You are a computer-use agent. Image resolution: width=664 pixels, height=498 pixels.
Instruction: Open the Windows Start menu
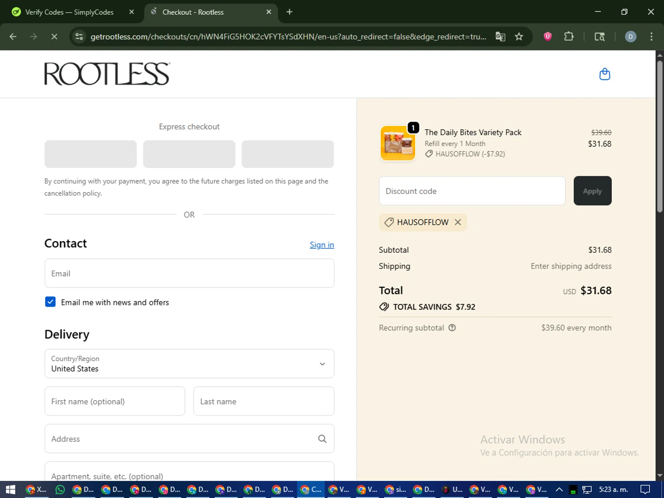click(x=11, y=489)
